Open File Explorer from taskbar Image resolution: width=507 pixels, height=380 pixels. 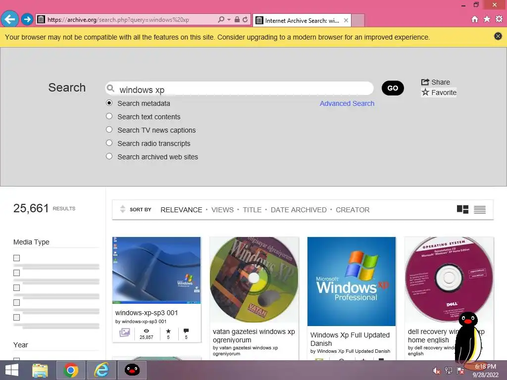pos(40,370)
